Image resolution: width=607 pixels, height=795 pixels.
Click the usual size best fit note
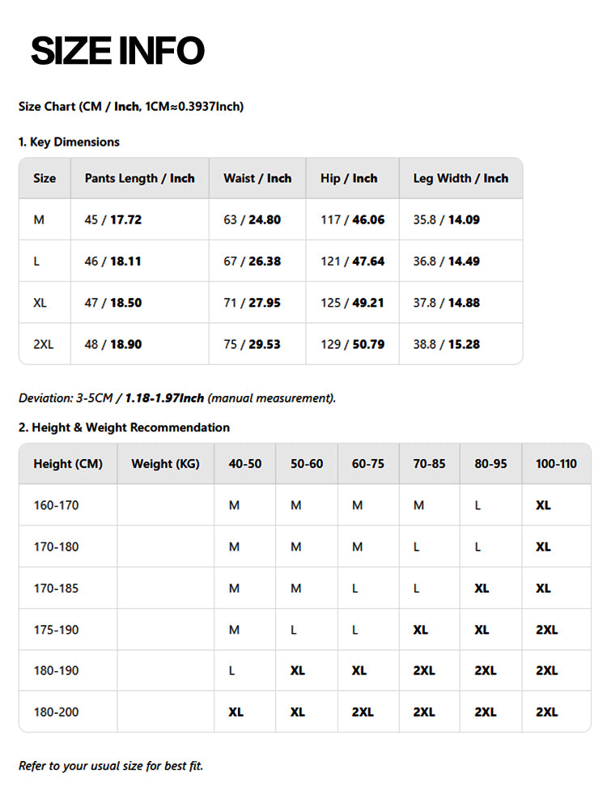click(x=111, y=766)
